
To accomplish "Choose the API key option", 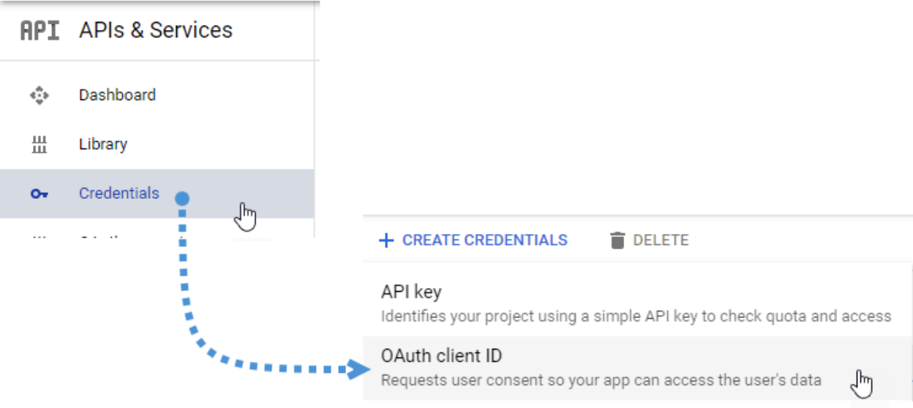I will click(x=411, y=292).
